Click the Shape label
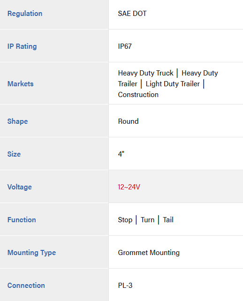243x301 pixels. pyautogui.click(x=17, y=121)
